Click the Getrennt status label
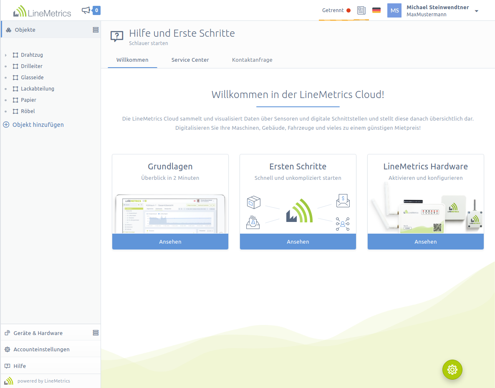495x388 pixels. click(333, 10)
